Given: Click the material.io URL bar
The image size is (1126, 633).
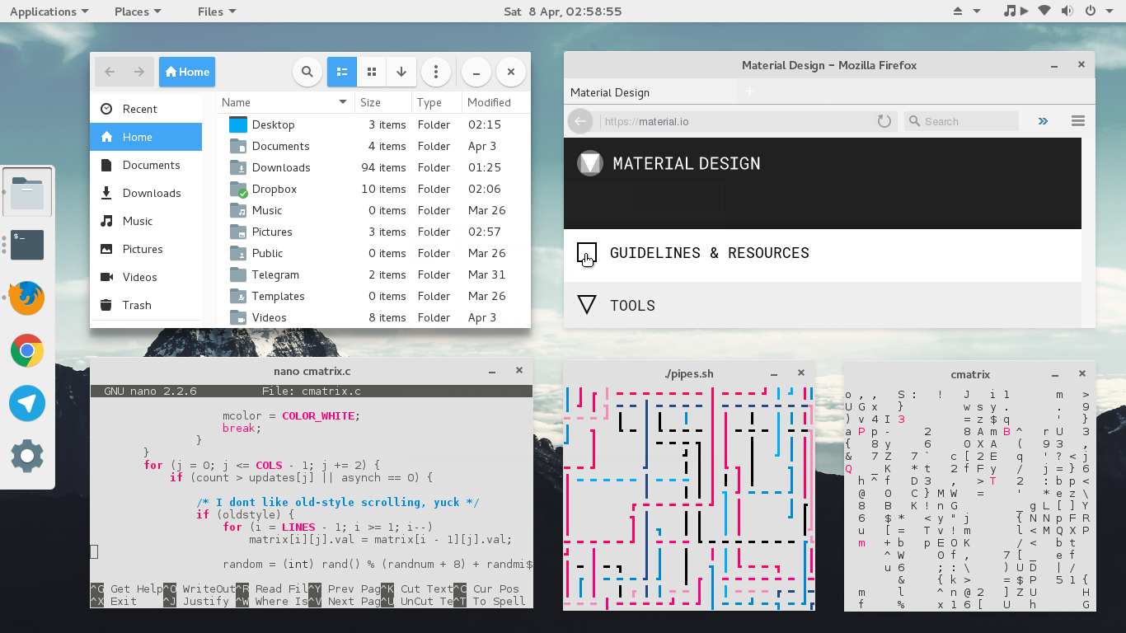Looking at the screenshot, I should click(x=736, y=121).
